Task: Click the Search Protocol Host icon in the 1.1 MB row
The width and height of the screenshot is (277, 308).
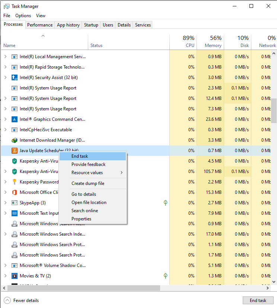Action: tap(14, 245)
